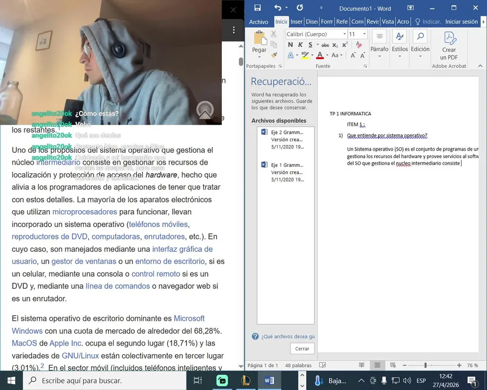Click the Cut scissors icon
Viewport: 487px width, 390px height.
coord(274,34)
